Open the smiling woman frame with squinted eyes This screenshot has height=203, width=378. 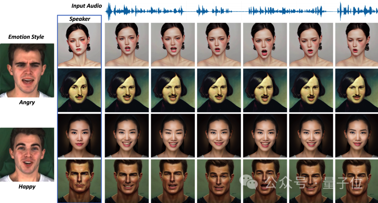pyautogui.click(x=173, y=136)
